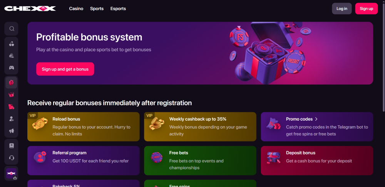Click the Chexx logo in the header
Screen dimensions: 385x187
pos(30,8)
